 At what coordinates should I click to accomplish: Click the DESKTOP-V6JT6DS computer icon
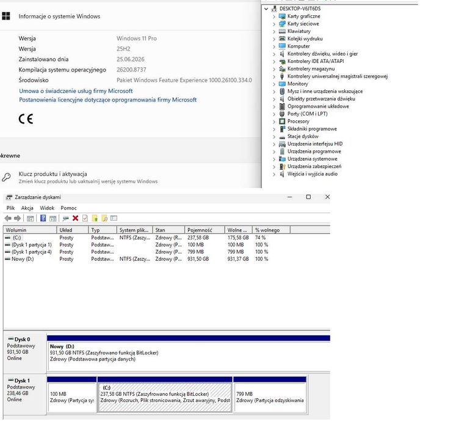click(274, 9)
